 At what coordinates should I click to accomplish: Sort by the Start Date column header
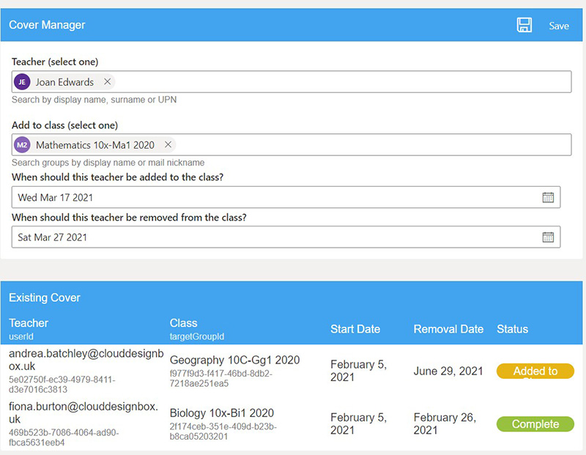point(355,329)
